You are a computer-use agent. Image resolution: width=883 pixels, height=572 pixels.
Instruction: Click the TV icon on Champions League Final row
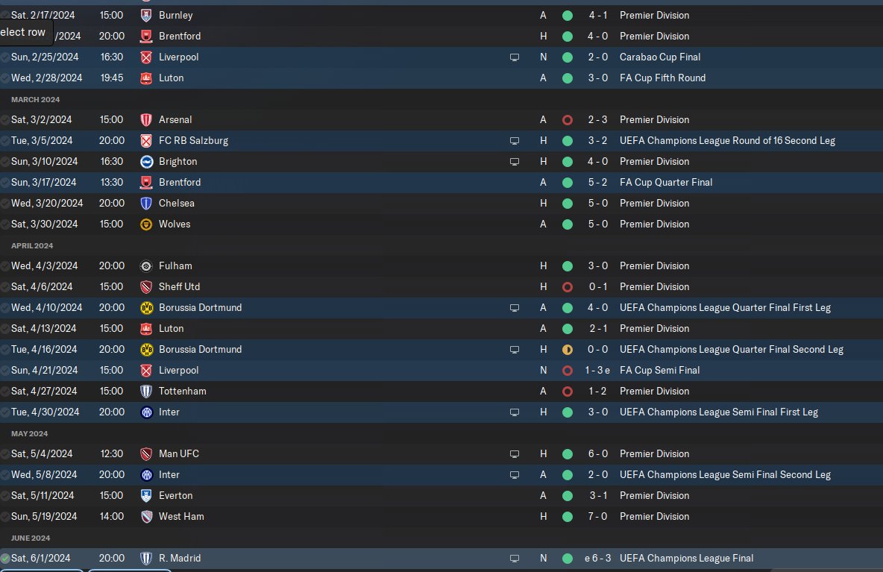(514, 559)
